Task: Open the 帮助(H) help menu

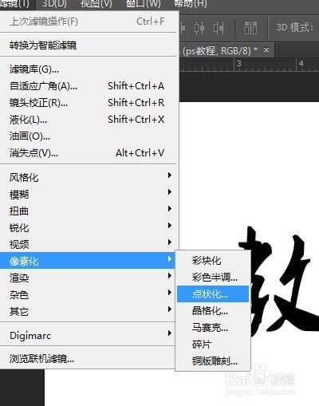Action: [190, 3]
